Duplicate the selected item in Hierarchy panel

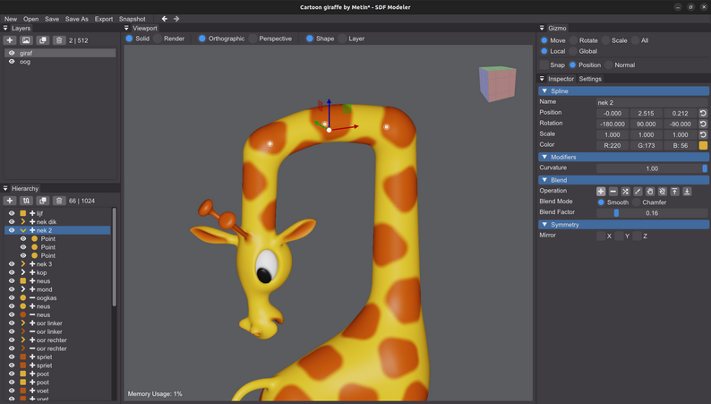click(x=43, y=201)
